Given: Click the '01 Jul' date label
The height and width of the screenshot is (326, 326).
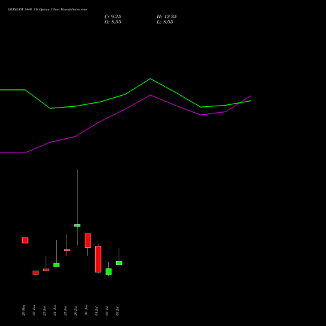Looking at the screenshot, I should pos(96,311).
